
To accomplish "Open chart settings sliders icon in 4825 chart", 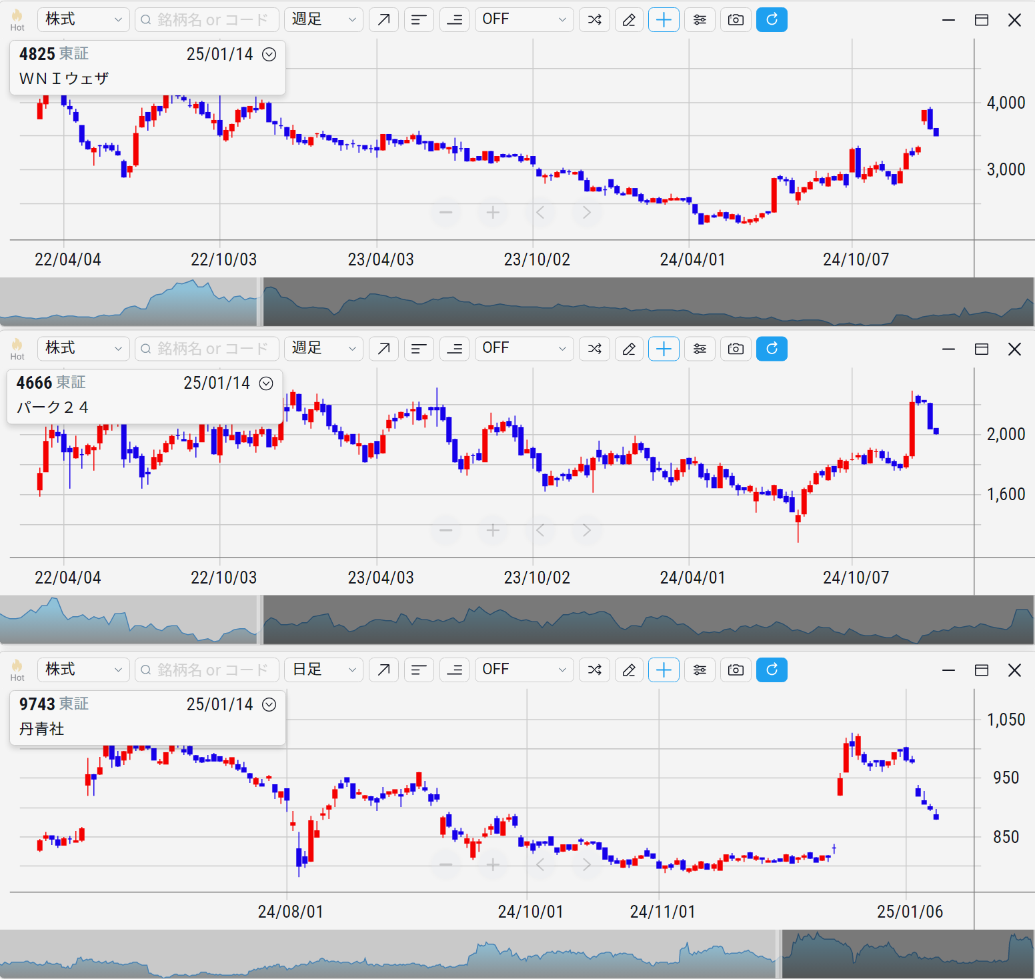I will (x=700, y=20).
